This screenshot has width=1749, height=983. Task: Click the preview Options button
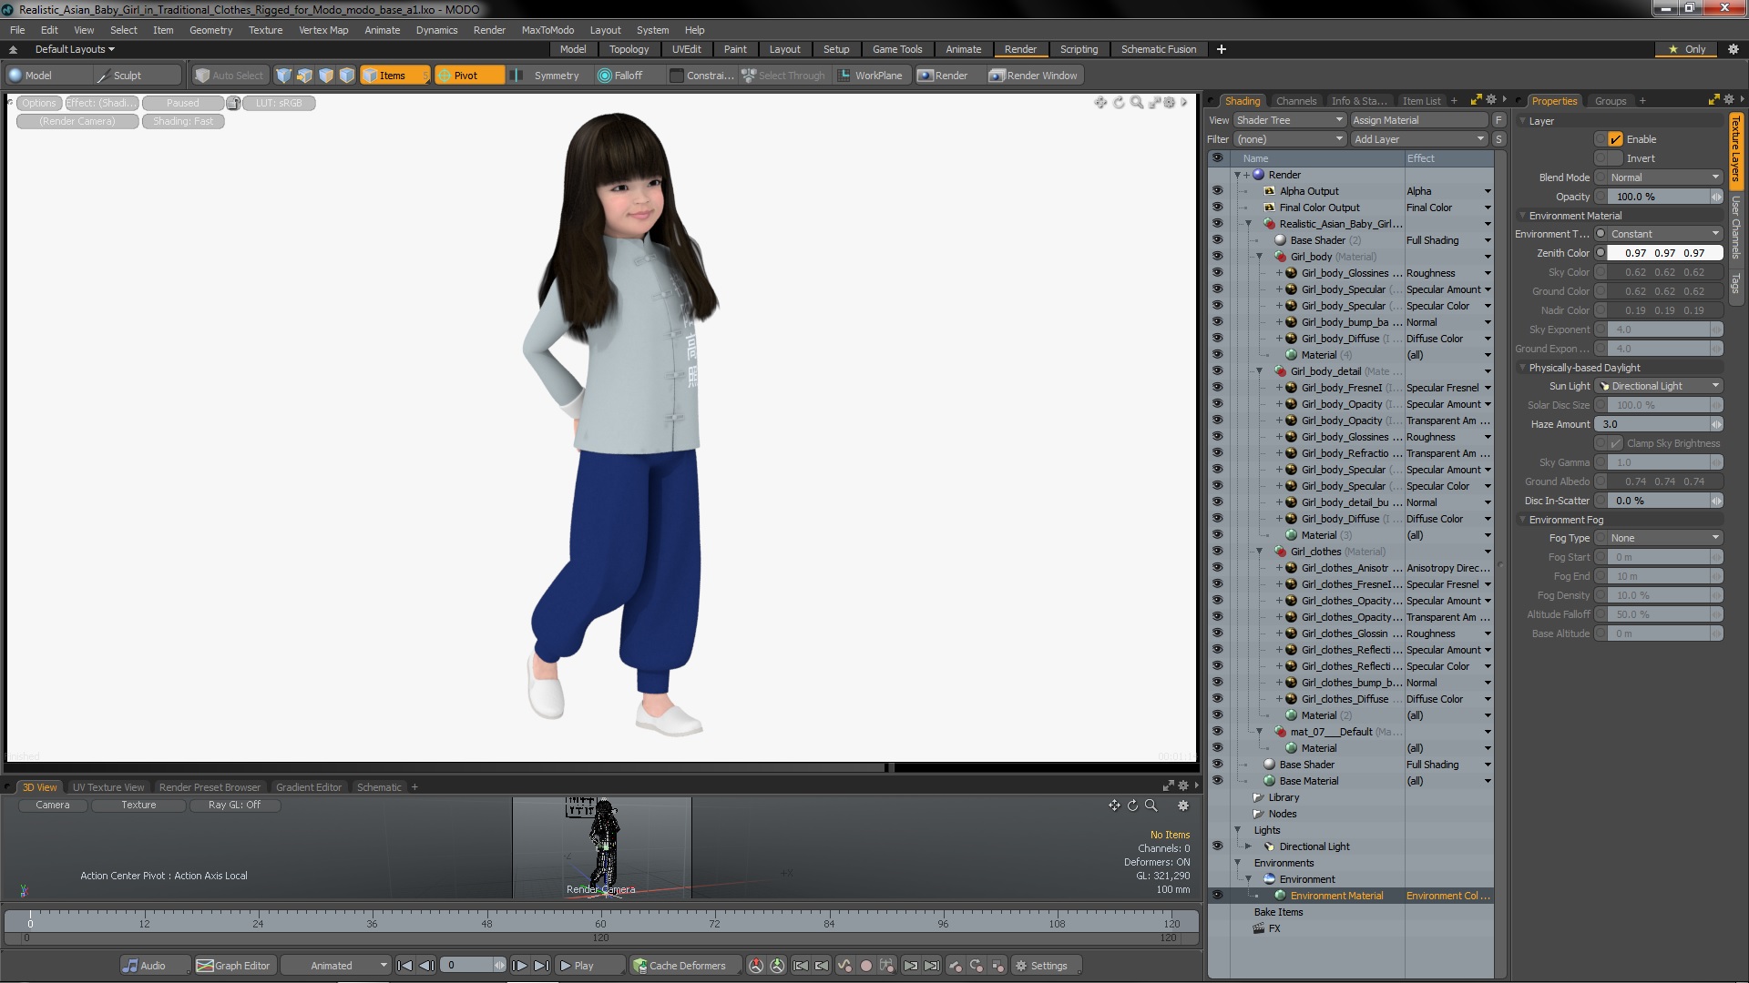39,103
